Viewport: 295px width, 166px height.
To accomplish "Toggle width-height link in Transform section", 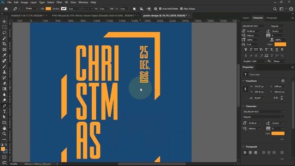I will click(x=245, y=89).
